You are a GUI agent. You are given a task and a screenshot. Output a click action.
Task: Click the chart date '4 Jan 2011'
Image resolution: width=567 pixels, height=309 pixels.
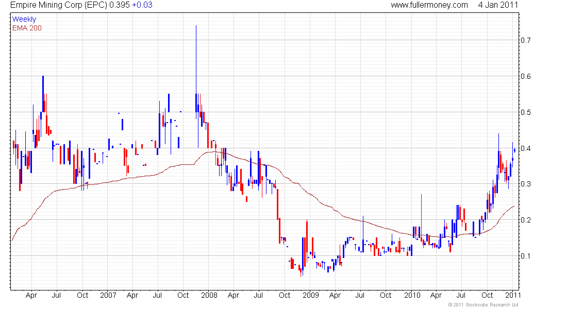pyautogui.click(x=498, y=5)
